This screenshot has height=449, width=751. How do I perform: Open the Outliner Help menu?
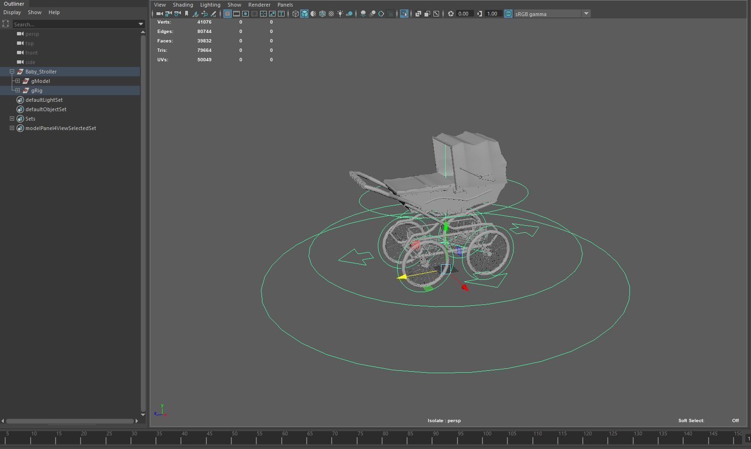click(x=54, y=12)
